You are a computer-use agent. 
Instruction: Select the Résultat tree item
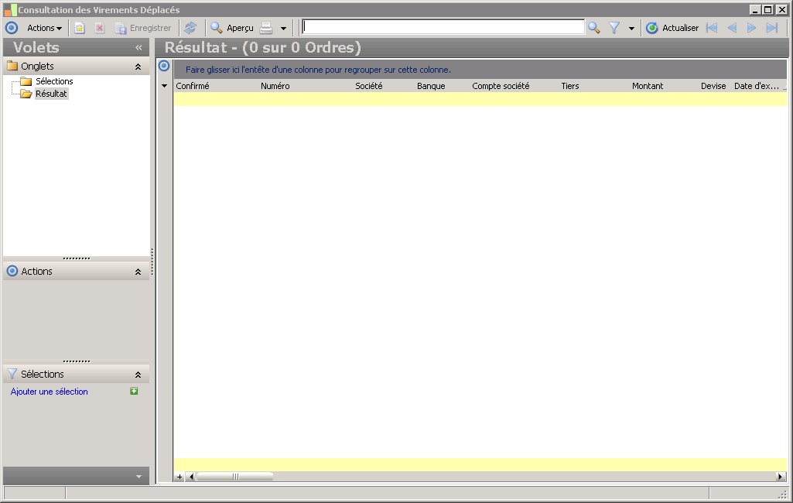(x=51, y=94)
